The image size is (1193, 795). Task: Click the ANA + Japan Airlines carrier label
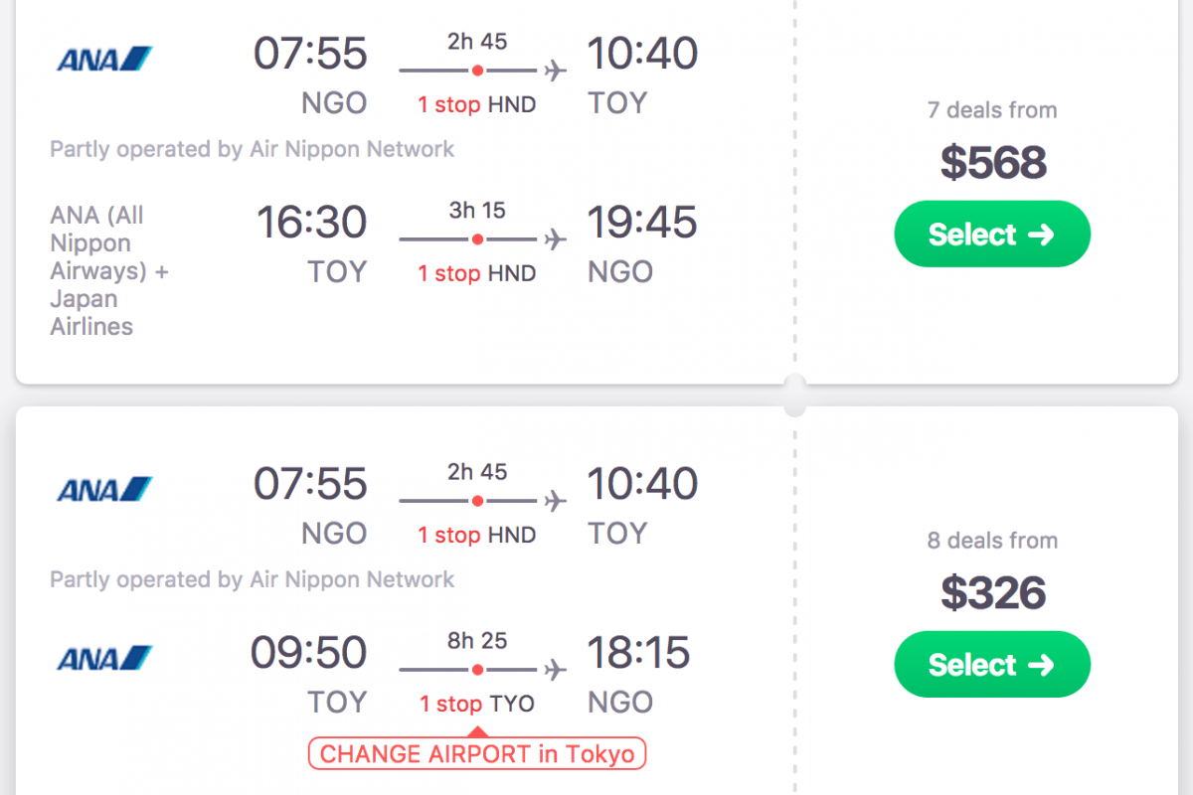[109, 270]
